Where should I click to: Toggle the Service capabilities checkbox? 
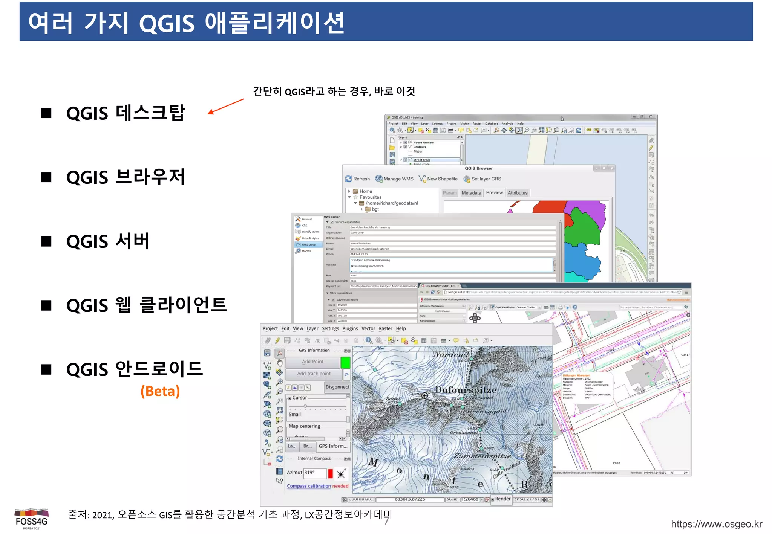click(x=332, y=222)
